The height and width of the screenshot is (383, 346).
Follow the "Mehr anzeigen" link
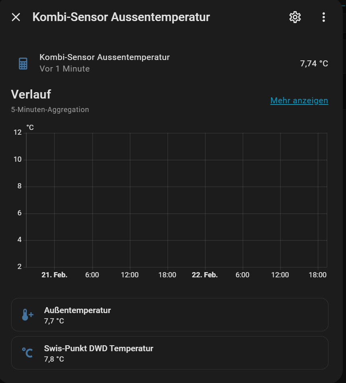pos(299,101)
